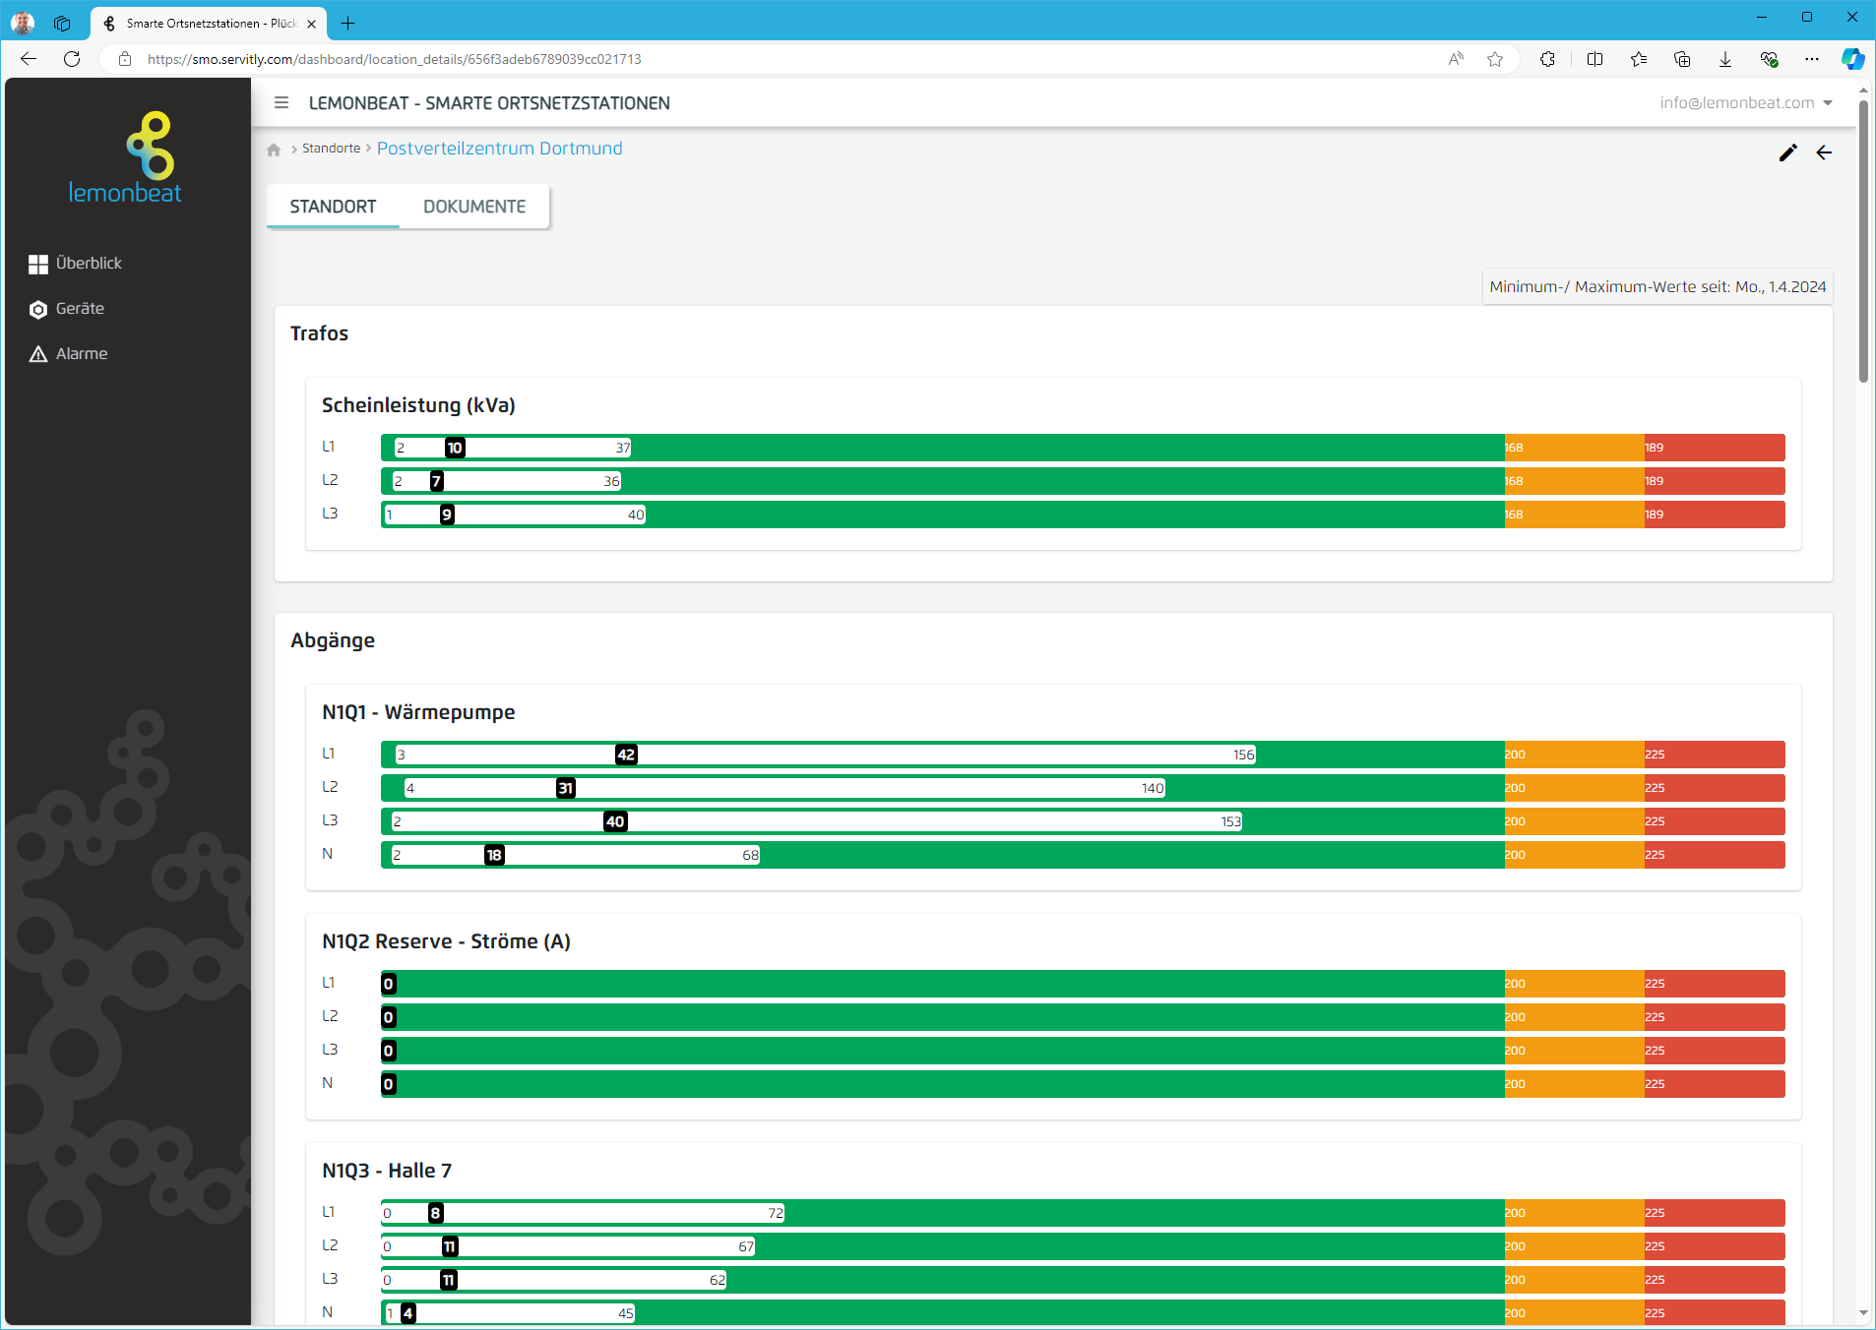Open the browser favorites list

[1639, 59]
